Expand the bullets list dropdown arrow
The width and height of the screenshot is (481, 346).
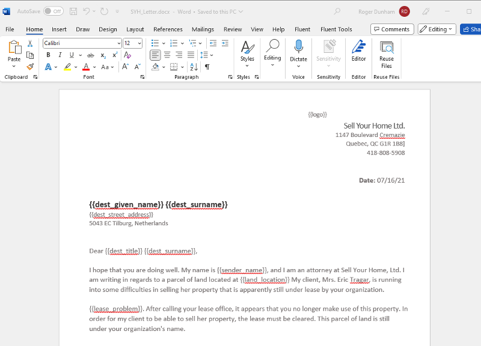point(164,43)
